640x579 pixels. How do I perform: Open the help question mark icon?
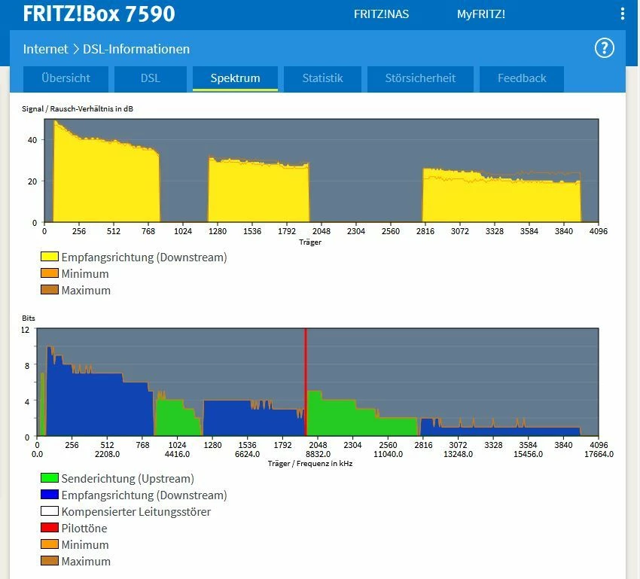pyautogui.click(x=604, y=48)
